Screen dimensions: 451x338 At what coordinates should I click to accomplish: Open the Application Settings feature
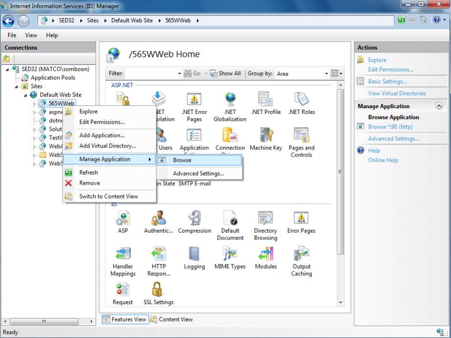click(194, 139)
